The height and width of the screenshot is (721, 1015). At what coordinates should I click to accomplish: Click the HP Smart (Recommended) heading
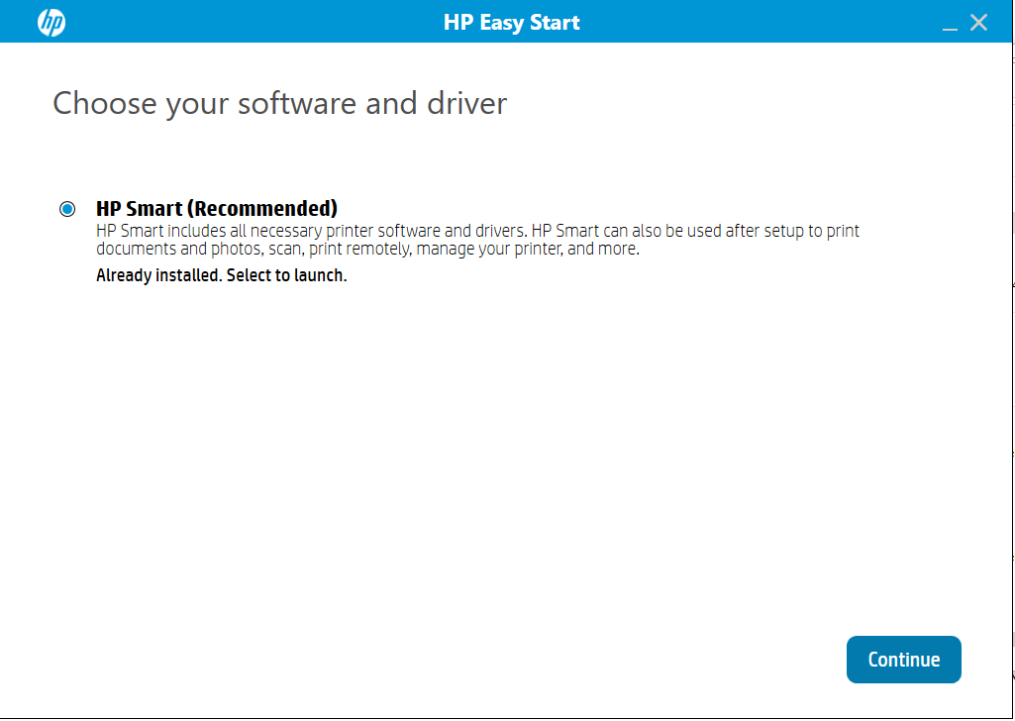tap(216, 209)
